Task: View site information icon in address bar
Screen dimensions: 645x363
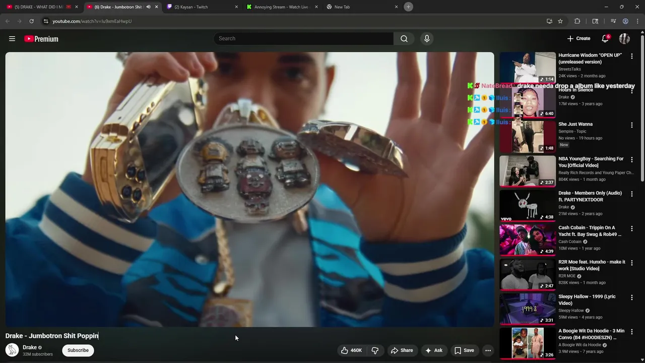Action: coord(46,21)
